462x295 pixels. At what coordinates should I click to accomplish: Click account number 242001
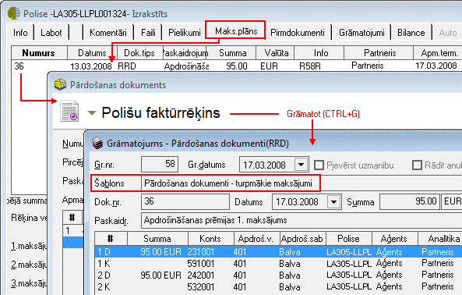click(201, 275)
